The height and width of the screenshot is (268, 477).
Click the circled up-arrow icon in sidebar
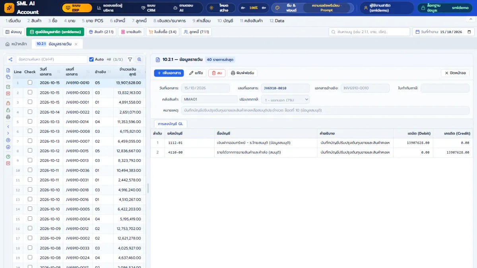(8, 140)
